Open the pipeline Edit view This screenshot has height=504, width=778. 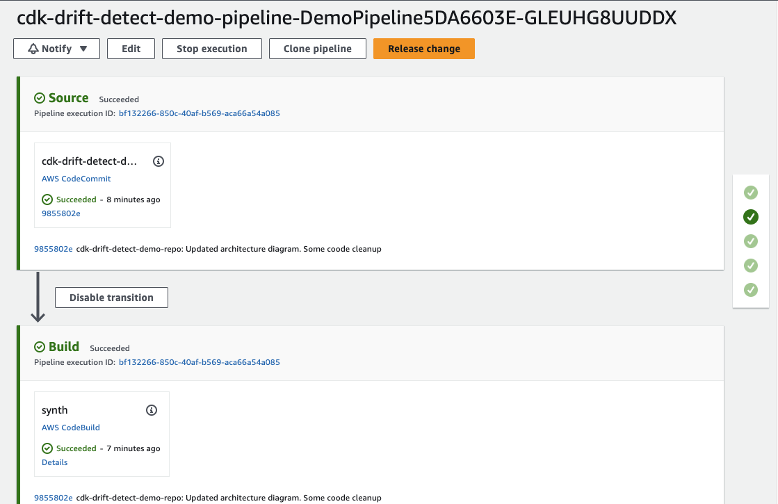(131, 49)
